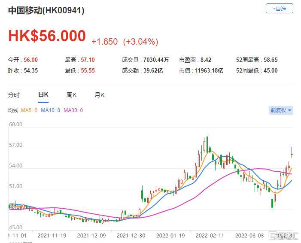Click the 2021-12-09 date axis label

(x=91, y=236)
